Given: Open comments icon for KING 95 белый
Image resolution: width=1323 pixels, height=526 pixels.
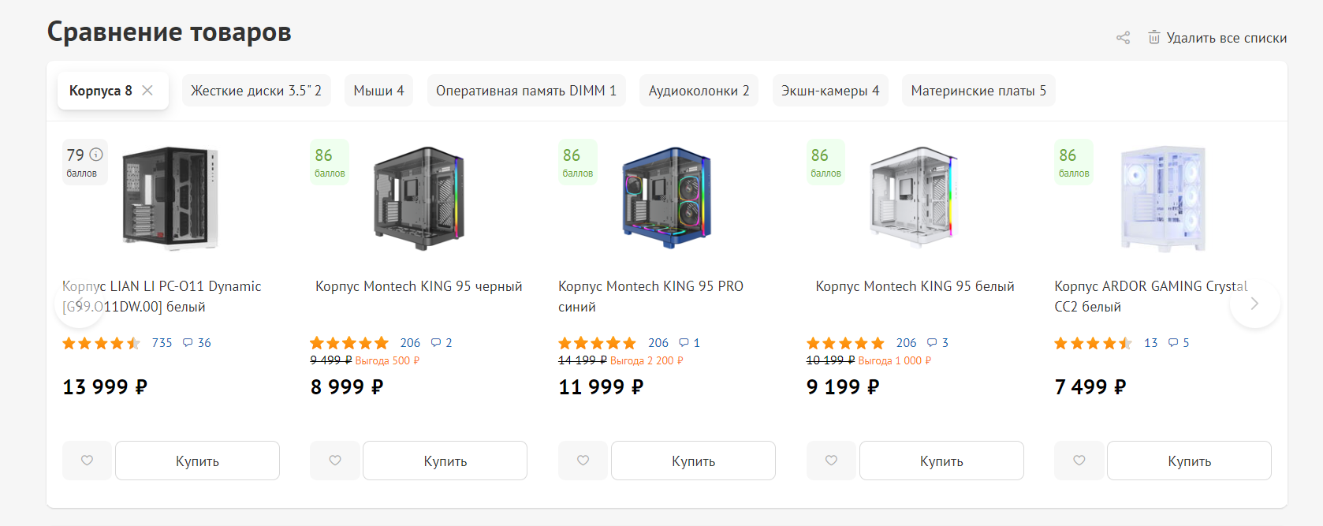Looking at the screenshot, I should tap(932, 342).
